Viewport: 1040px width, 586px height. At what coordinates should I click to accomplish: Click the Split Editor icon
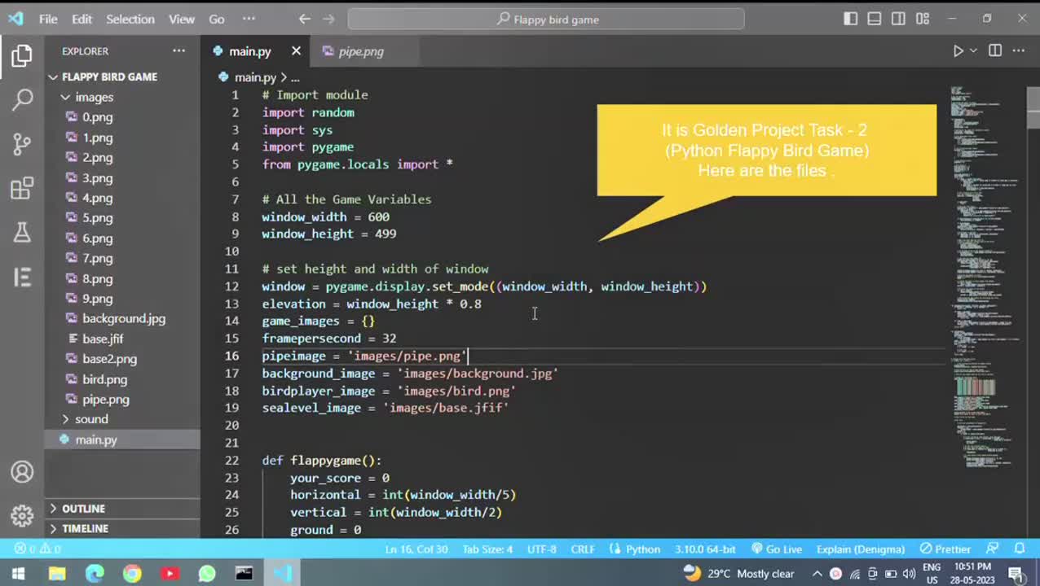(995, 51)
